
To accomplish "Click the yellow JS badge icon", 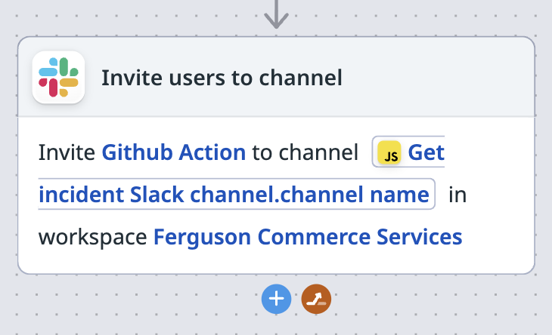I will (x=390, y=154).
